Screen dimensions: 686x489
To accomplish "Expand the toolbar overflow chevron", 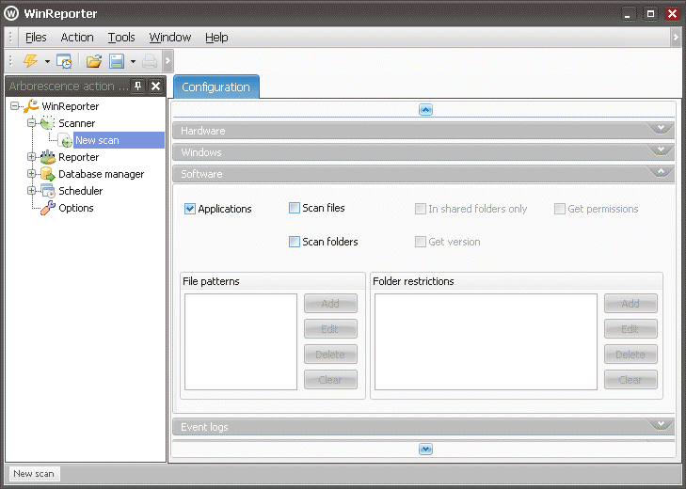I will [x=168, y=61].
